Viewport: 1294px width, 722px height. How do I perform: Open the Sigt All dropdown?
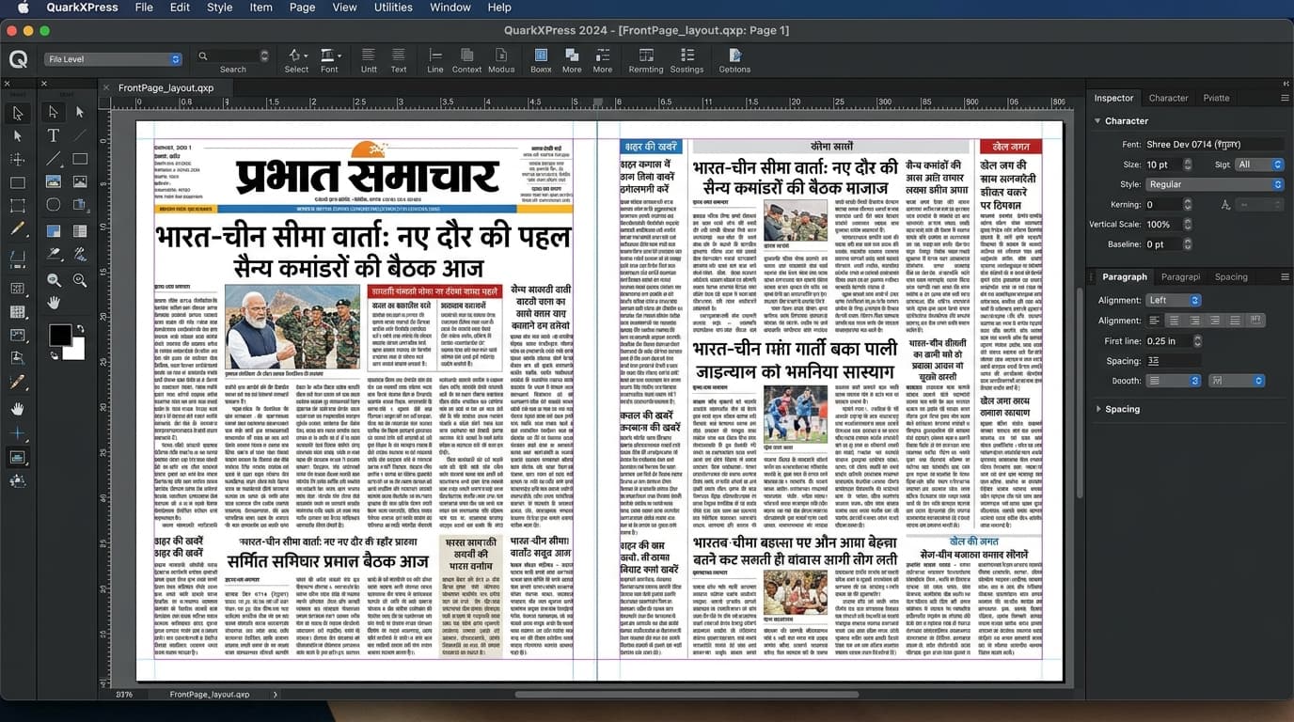pos(1260,165)
